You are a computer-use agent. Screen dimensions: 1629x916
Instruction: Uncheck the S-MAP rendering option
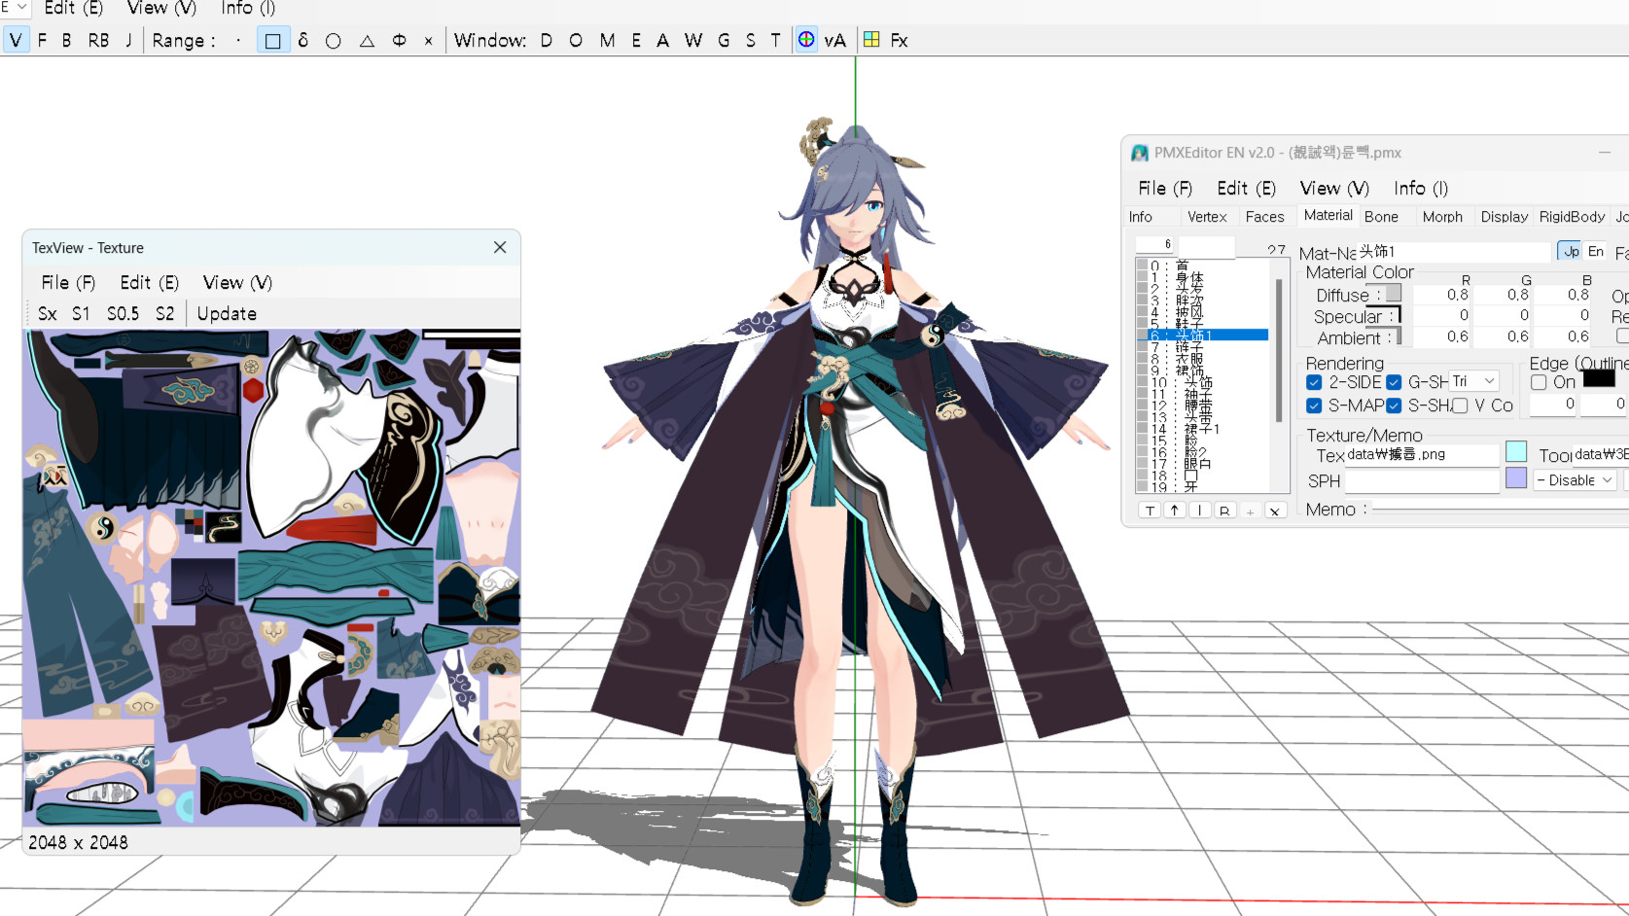click(1314, 405)
